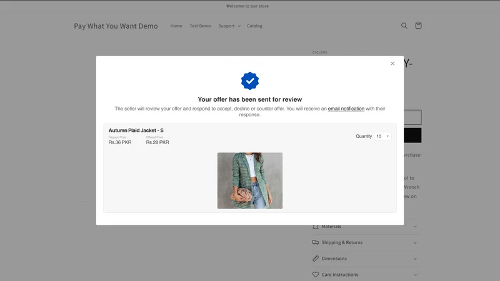
Task: Select the Autumn Plaid Jacket - S title
Action: tap(136, 131)
